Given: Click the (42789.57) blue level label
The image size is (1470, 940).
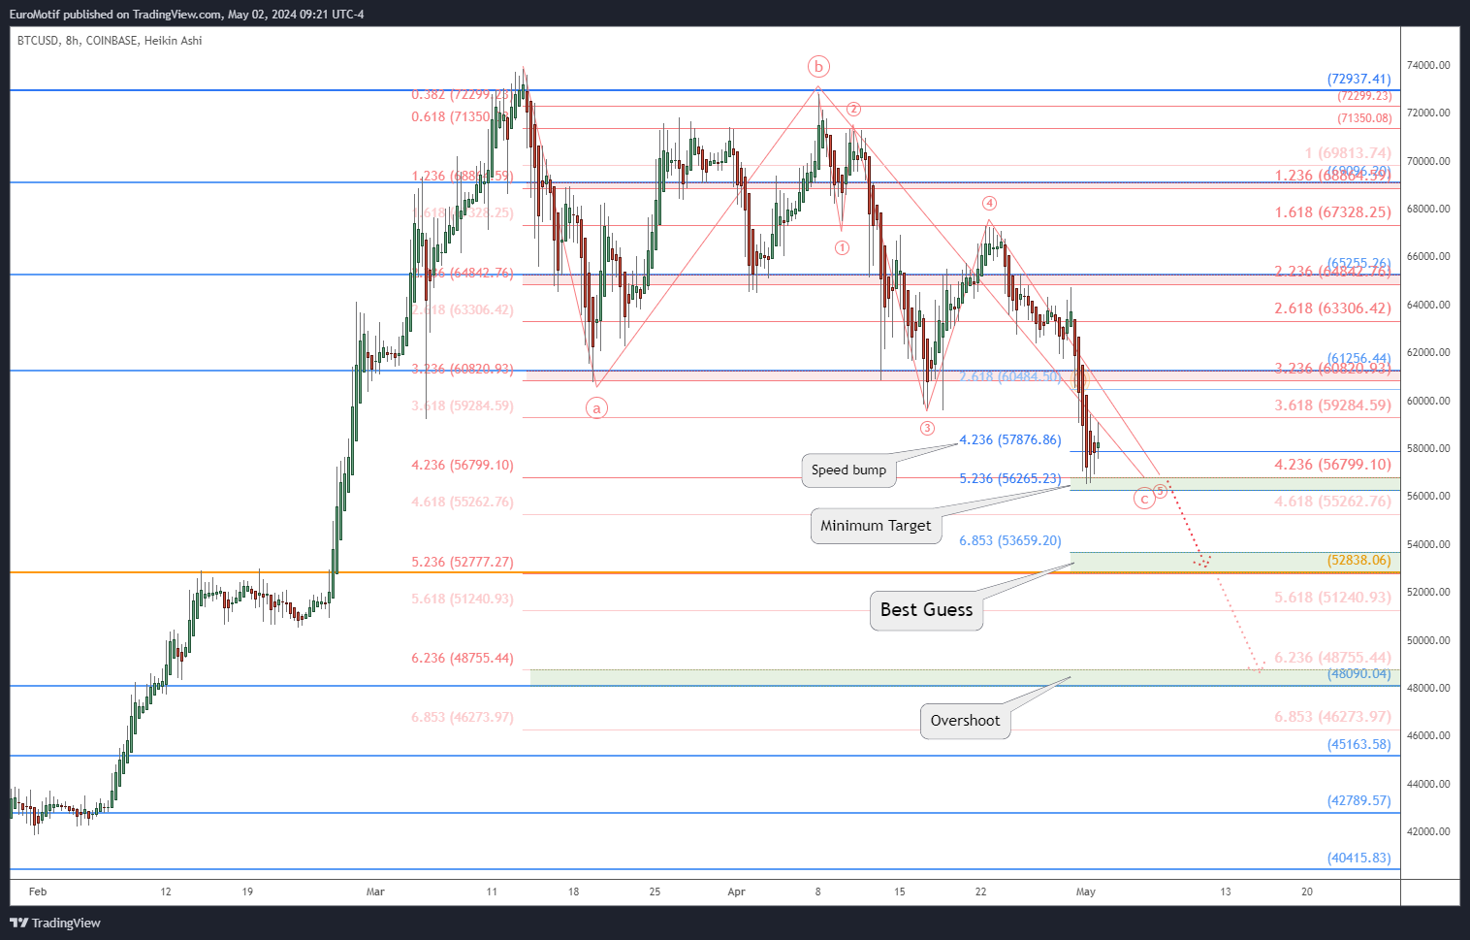Looking at the screenshot, I should pyautogui.click(x=1358, y=800).
